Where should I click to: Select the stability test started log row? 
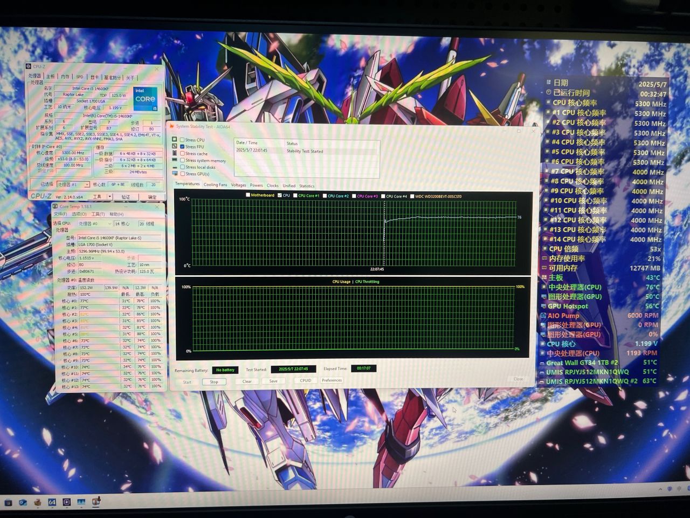(x=305, y=151)
